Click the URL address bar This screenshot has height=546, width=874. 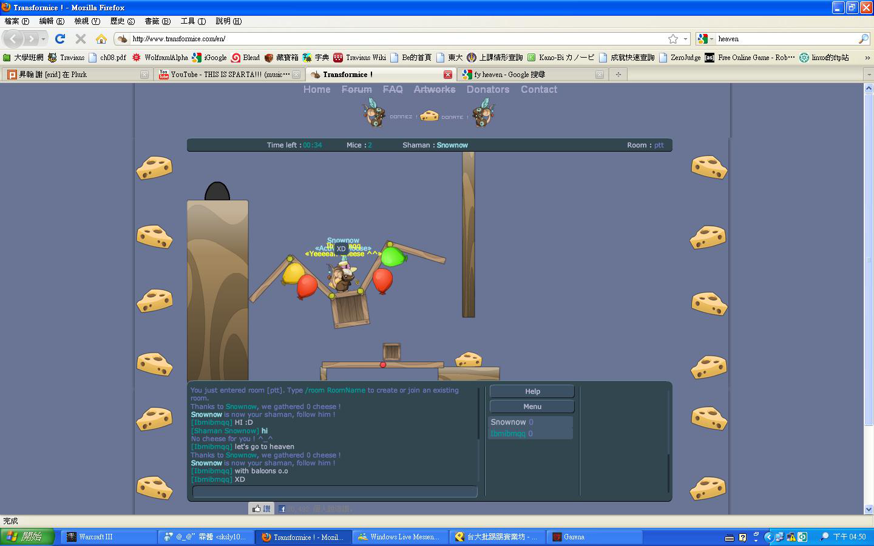398,39
